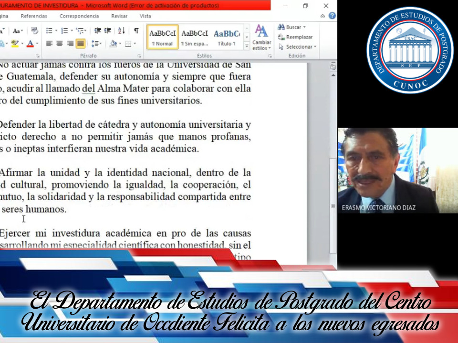This screenshot has height=343, width=458.
Task: Click the borders icon
Action: click(128, 44)
